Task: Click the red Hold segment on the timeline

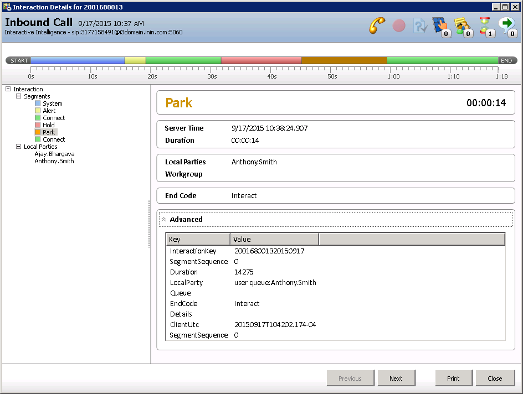Action: click(261, 60)
